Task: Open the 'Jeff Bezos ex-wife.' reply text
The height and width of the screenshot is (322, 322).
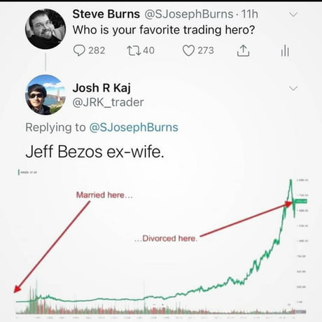Action: [94, 152]
